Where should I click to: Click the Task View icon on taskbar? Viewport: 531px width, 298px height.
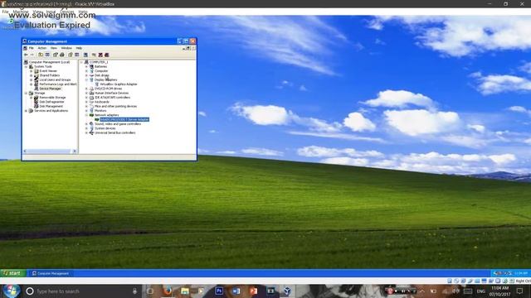(x=150, y=291)
